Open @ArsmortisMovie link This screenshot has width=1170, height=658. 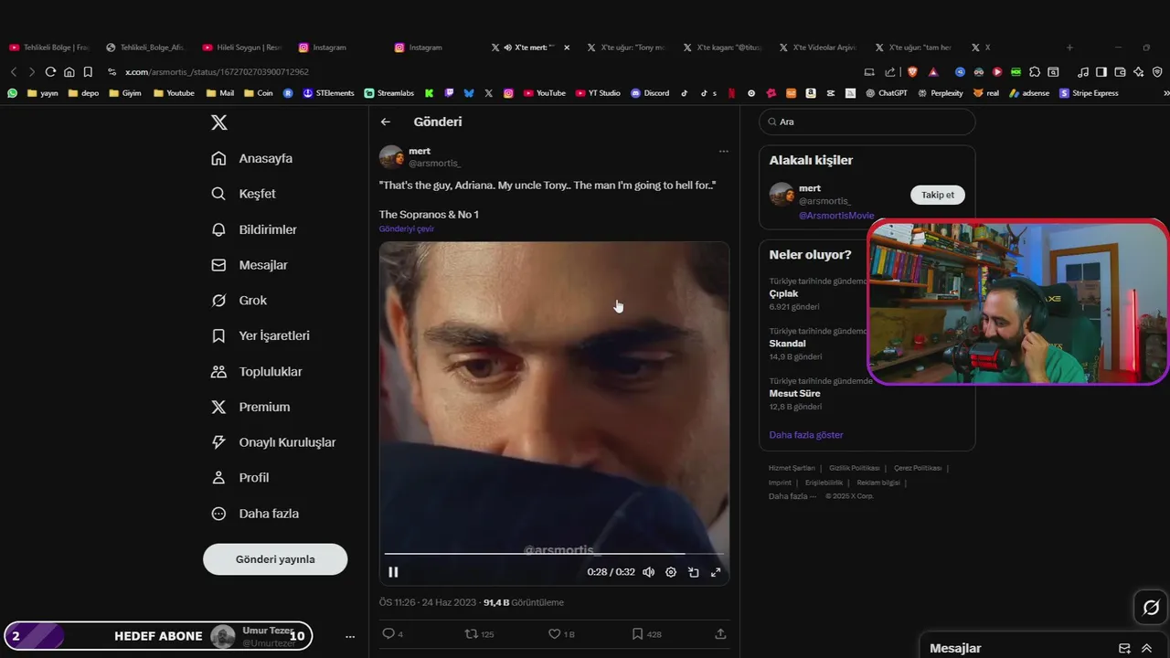pyautogui.click(x=836, y=216)
